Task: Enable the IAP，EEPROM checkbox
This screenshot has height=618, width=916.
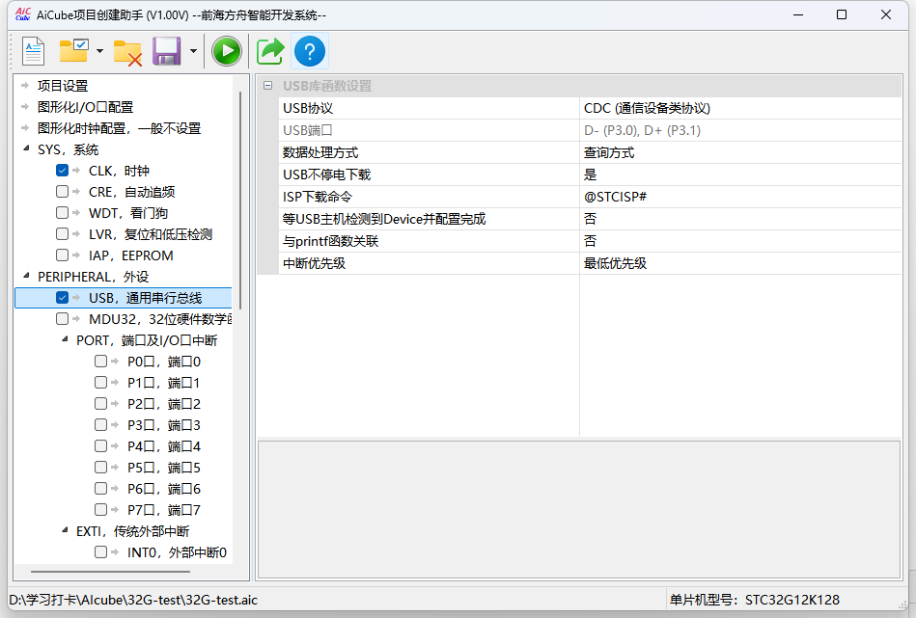Action: [x=62, y=255]
